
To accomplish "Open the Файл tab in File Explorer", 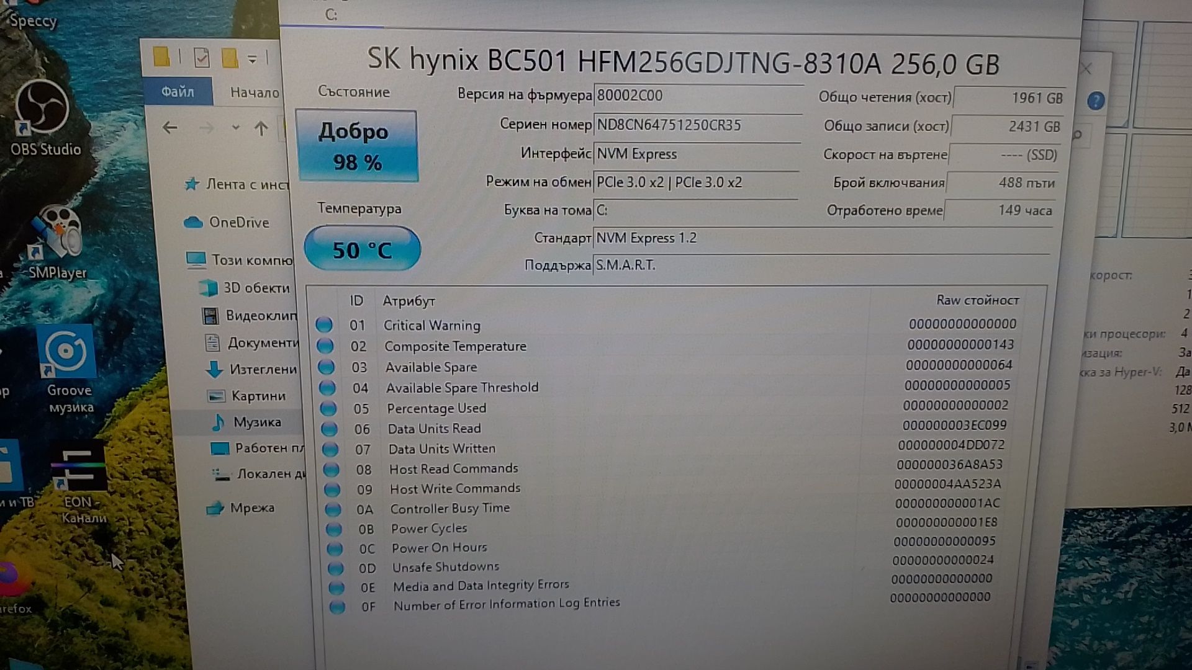I will (x=178, y=92).
